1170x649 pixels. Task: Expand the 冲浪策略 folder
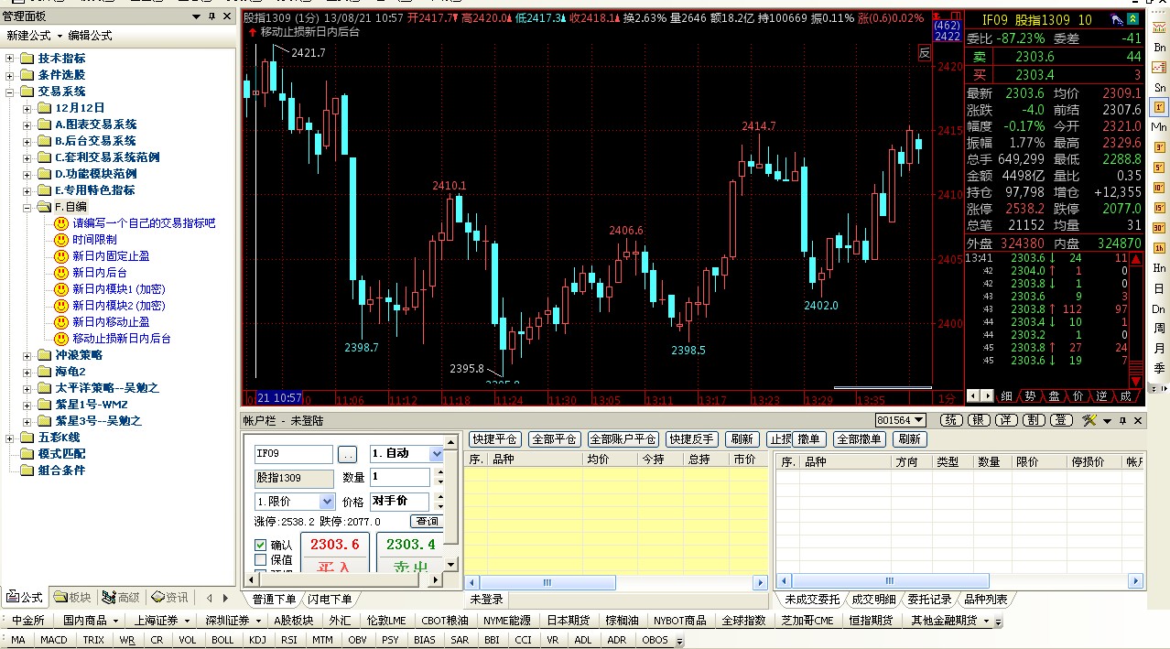(x=27, y=355)
